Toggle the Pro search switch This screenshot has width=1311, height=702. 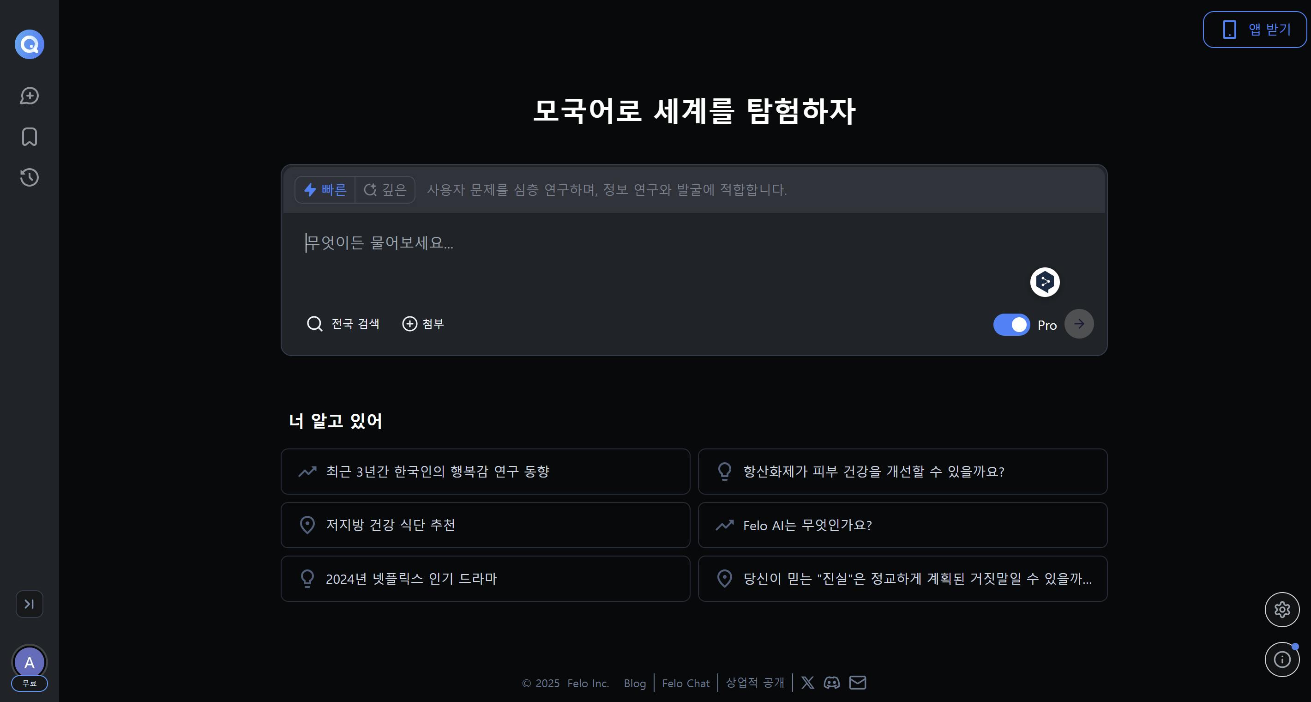click(x=1011, y=325)
